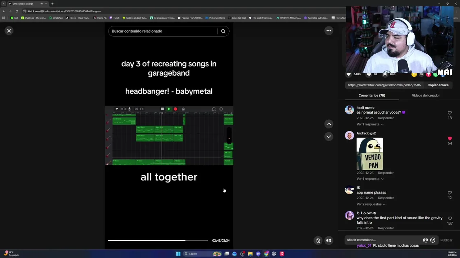Expand 'Ver 1 respuesta' under hirali_momo comment
Image resolution: width=460 pixels, height=258 pixels.
pos(370,124)
